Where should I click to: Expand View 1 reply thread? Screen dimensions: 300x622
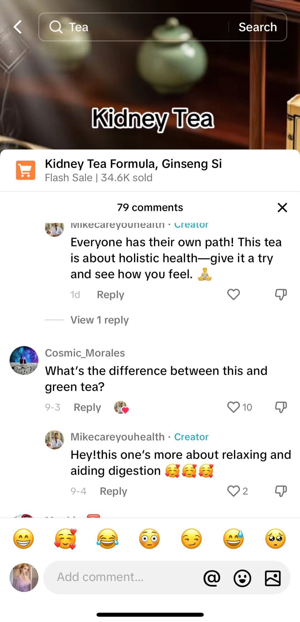99,320
